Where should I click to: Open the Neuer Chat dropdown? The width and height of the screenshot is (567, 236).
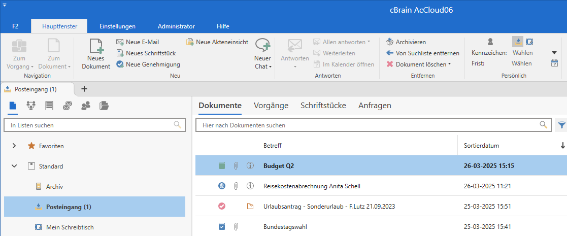coord(262,66)
